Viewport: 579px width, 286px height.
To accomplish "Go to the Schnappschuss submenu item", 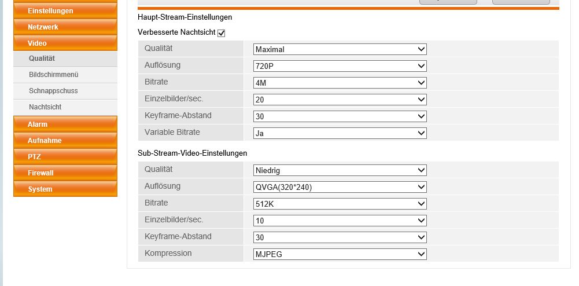I will point(53,91).
